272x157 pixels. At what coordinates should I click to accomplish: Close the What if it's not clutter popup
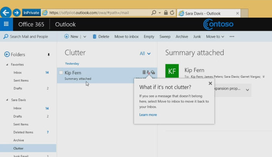210,84
